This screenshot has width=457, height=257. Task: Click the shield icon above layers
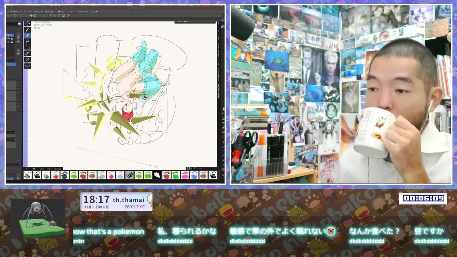19,24
